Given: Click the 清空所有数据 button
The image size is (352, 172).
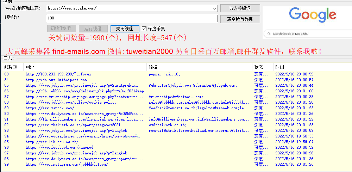Looking at the screenshot, I should pyautogui.click(x=240, y=19).
